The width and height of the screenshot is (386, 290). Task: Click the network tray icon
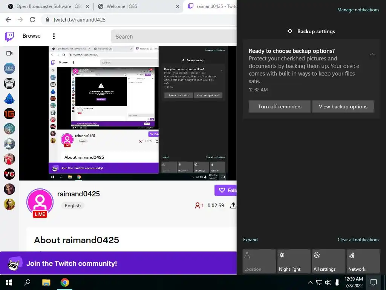(x=319, y=282)
